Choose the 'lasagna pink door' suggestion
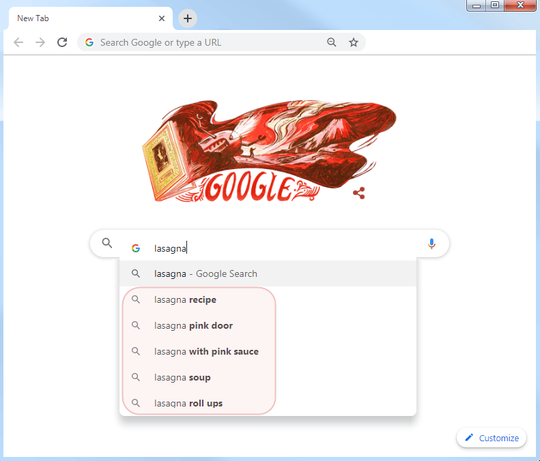 [x=268, y=325]
